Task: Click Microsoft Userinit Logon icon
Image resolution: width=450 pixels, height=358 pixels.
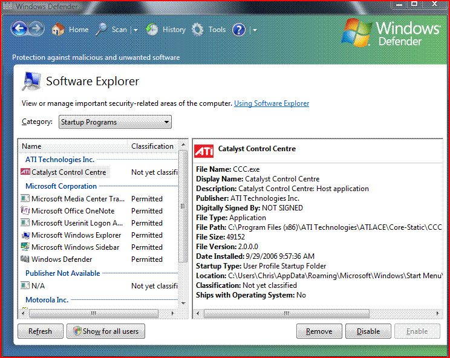Action: coord(25,223)
